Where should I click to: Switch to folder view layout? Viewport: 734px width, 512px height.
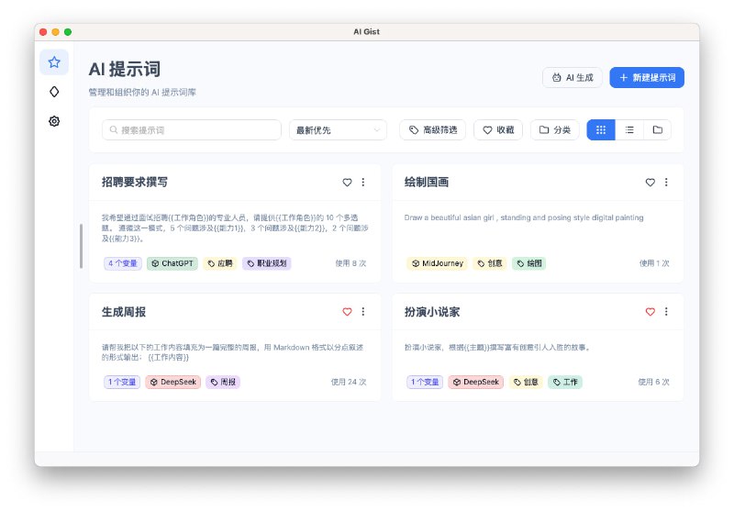tap(657, 130)
